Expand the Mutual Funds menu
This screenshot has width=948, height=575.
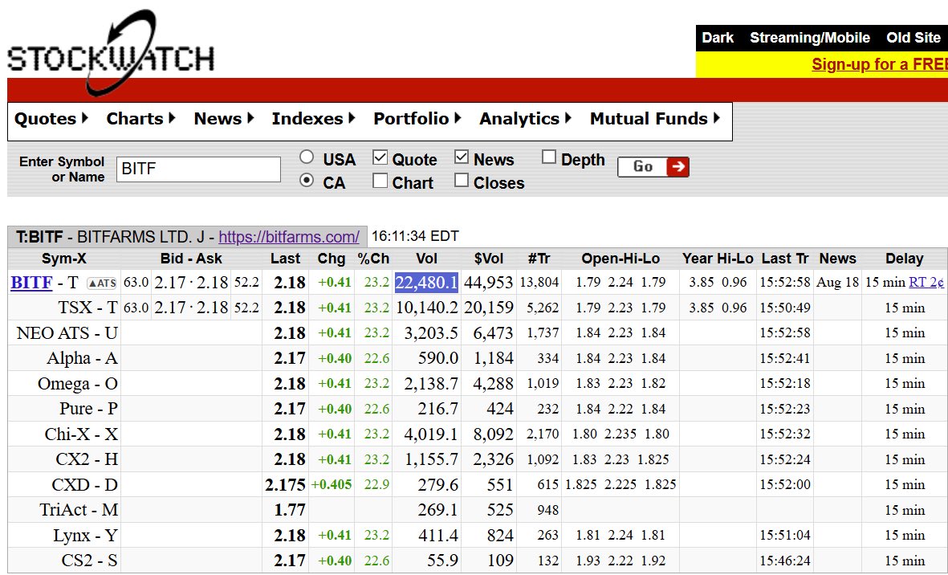click(655, 119)
